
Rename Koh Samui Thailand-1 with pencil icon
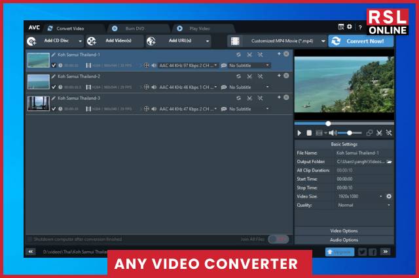[x=54, y=55]
